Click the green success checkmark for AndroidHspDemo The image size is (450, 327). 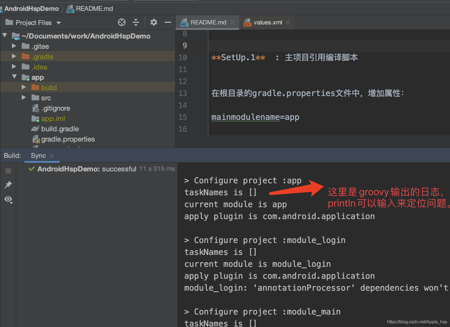click(x=32, y=169)
